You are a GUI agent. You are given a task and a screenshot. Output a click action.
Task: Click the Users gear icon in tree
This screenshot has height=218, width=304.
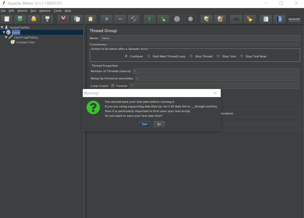[x=9, y=32]
